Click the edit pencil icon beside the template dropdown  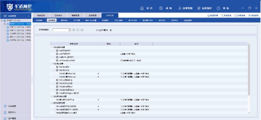tap(78, 30)
